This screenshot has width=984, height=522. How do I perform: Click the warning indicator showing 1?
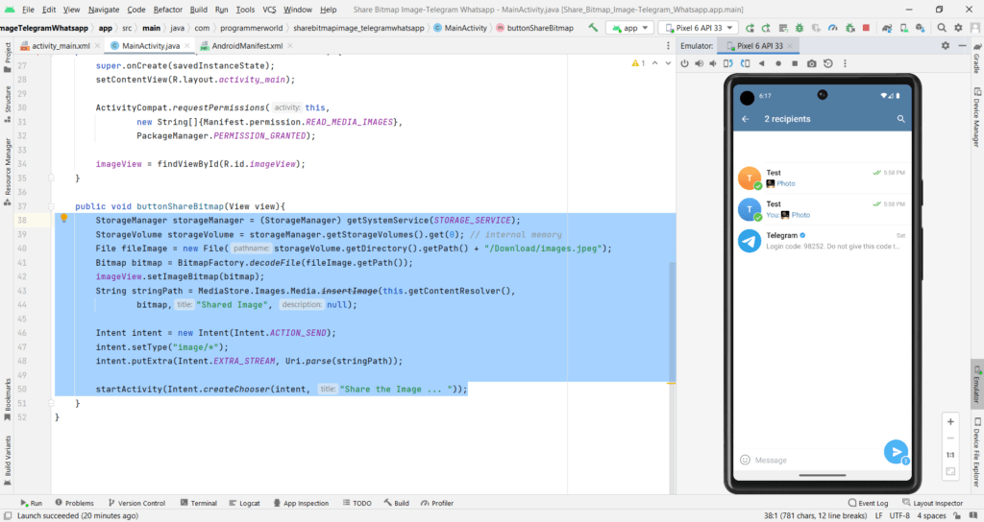pyautogui.click(x=638, y=63)
